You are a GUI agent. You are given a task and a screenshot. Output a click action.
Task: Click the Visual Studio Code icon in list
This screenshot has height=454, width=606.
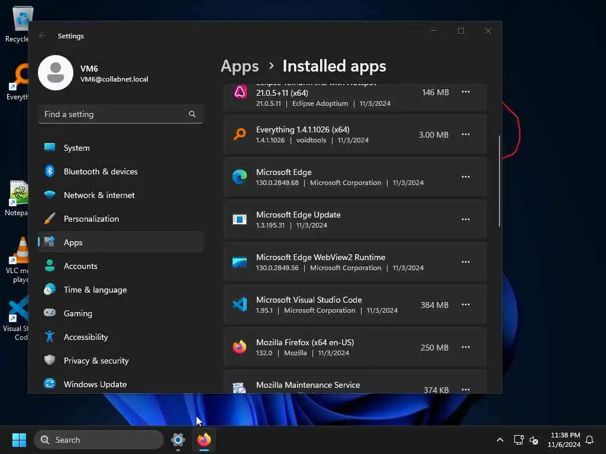tap(240, 304)
